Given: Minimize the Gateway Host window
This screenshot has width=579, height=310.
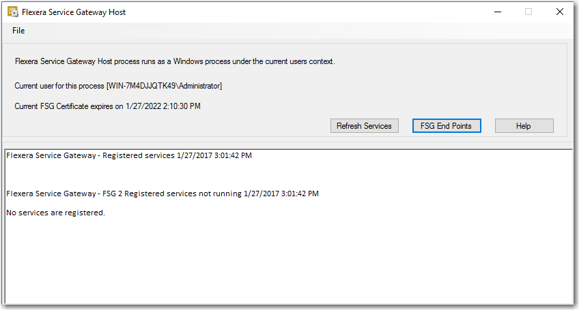Looking at the screenshot, I should point(498,12).
